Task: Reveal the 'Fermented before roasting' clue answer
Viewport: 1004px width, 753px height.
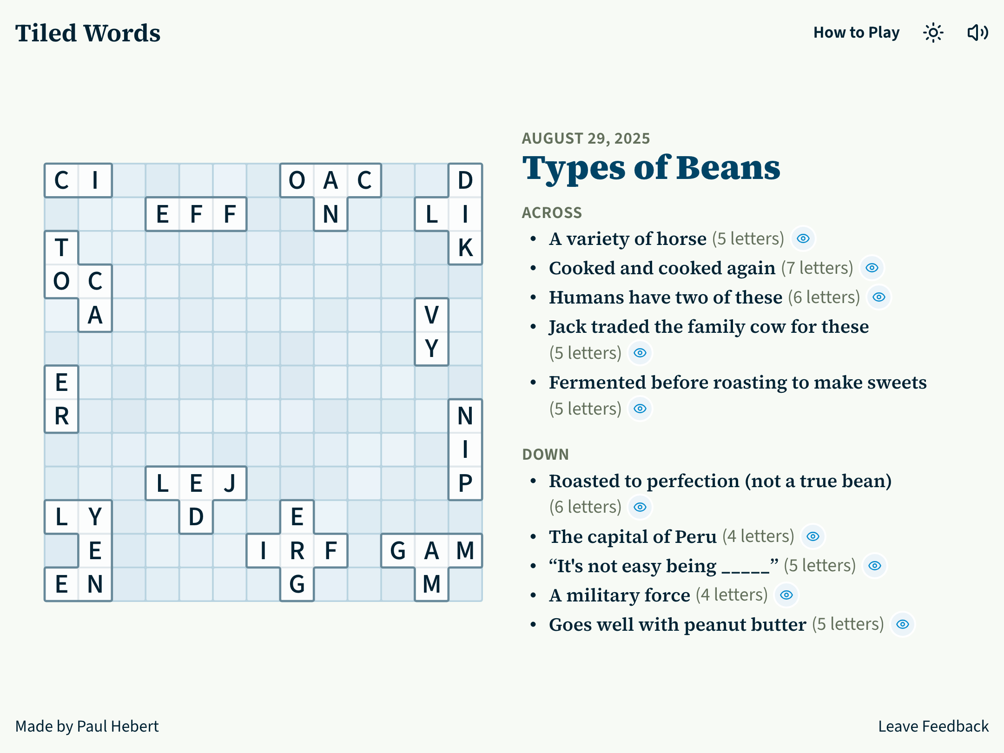Action: pyautogui.click(x=640, y=409)
